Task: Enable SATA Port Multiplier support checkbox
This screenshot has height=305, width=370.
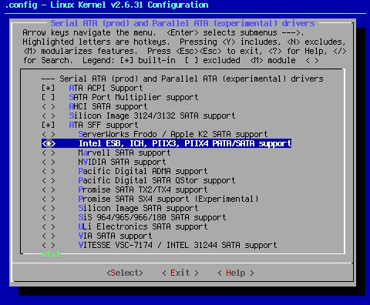Action: pos(49,97)
